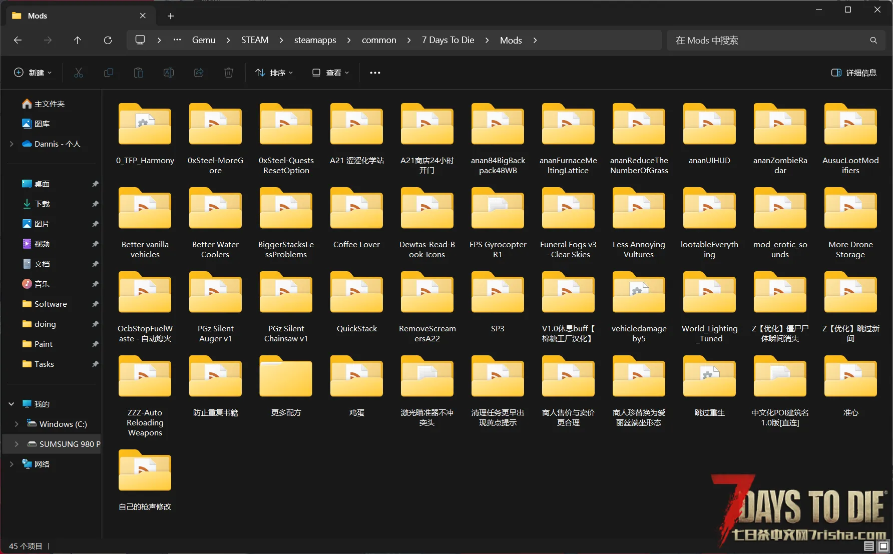The width and height of the screenshot is (893, 554).
Task: Open 主文件夹 in sidebar
Action: point(44,104)
